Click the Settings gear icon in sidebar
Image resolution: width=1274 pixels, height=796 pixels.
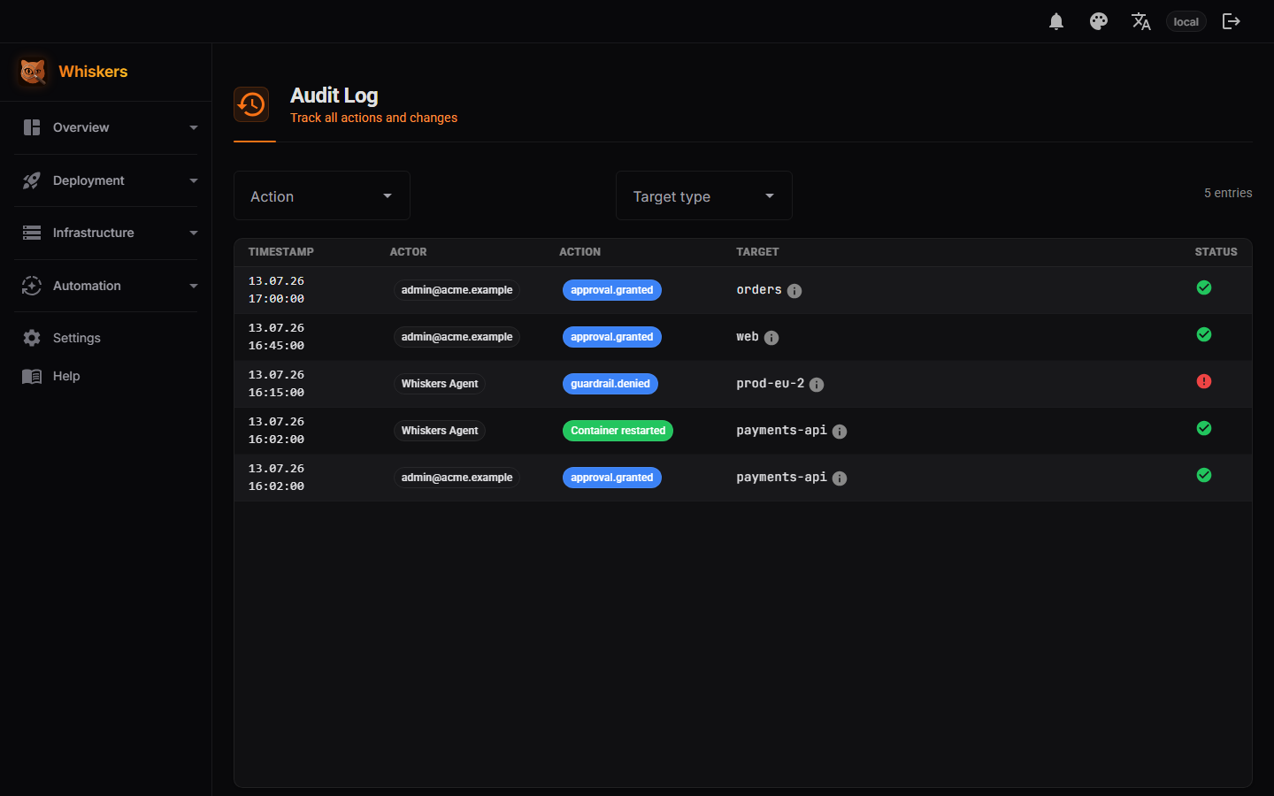pyautogui.click(x=32, y=338)
